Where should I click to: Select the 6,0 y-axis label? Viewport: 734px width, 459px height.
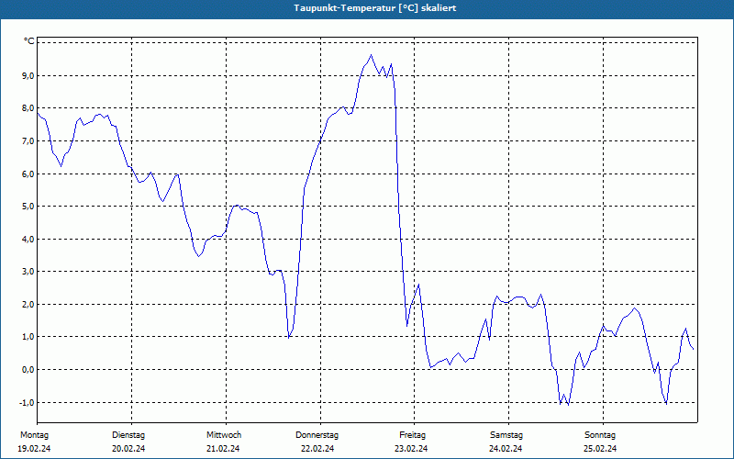pyautogui.click(x=28, y=174)
